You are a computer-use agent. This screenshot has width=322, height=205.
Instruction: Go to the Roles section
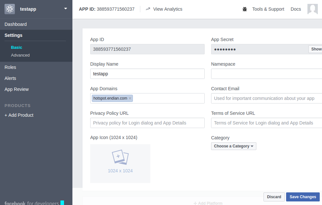[x=10, y=67]
